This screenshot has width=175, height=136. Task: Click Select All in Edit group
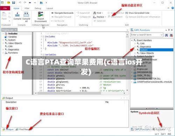(x=100, y=21)
